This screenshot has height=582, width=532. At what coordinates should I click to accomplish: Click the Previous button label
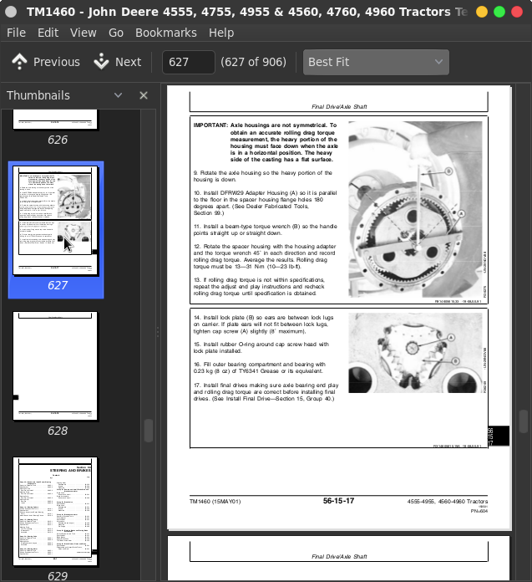click(57, 62)
